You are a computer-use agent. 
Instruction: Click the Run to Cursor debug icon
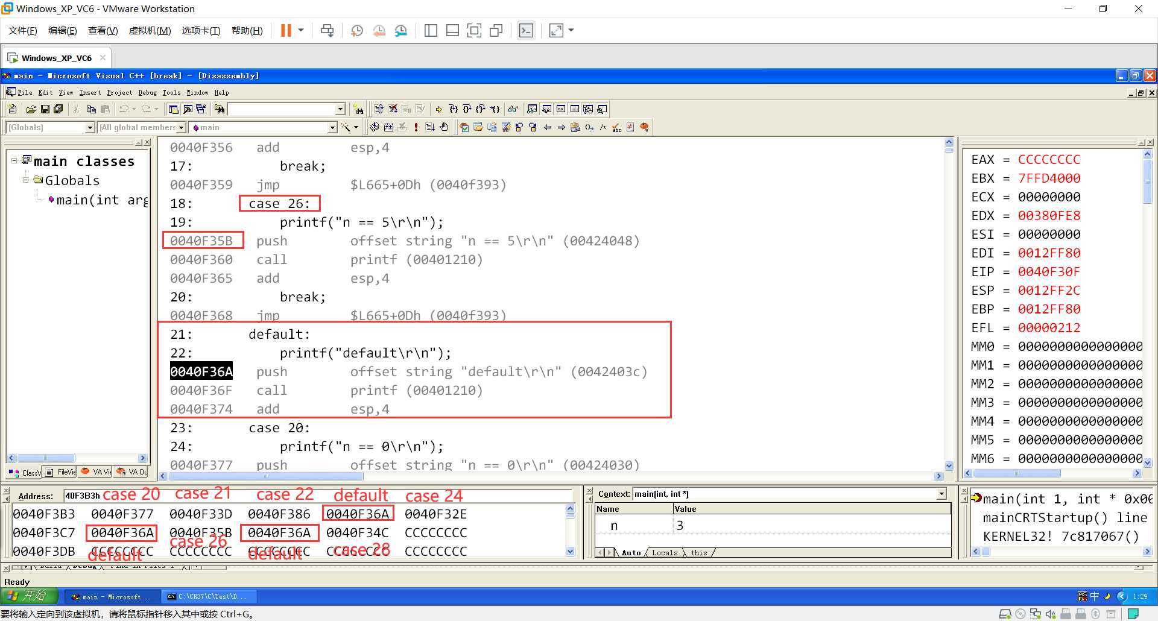click(x=495, y=109)
